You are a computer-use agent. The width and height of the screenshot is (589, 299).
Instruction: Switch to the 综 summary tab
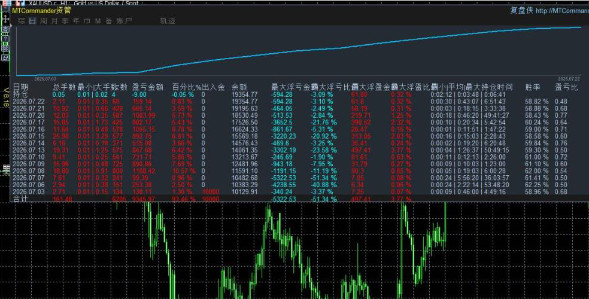click(22, 21)
